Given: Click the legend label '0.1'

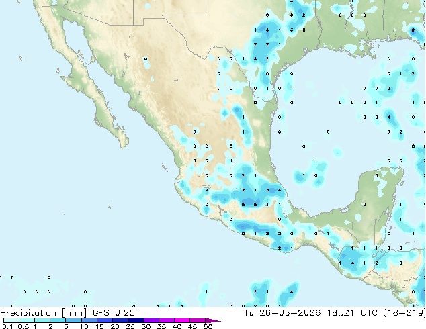Looking at the screenshot, I should [7, 326].
